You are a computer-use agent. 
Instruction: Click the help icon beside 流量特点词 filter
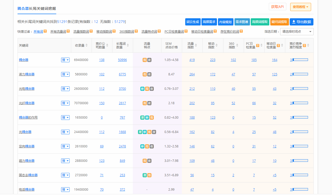159,31
